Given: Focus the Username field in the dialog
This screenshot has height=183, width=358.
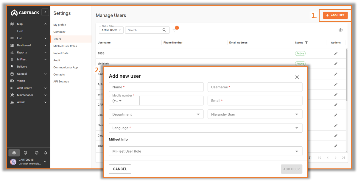Looking at the screenshot, I should (x=255, y=87).
